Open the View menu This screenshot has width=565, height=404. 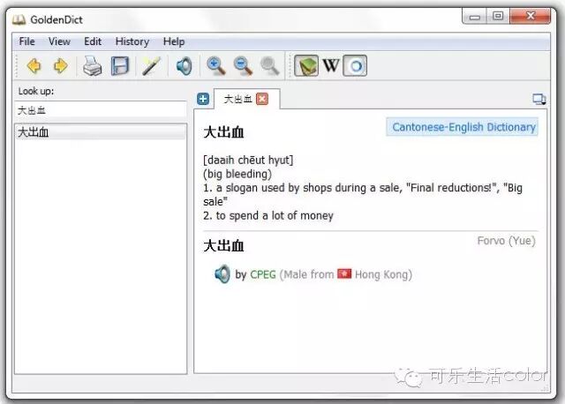tap(59, 41)
